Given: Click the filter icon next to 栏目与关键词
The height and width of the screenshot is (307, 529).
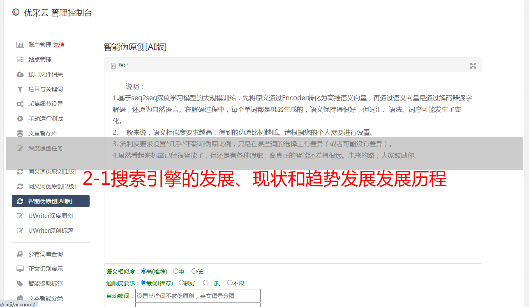Looking at the screenshot, I should click(x=20, y=89).
